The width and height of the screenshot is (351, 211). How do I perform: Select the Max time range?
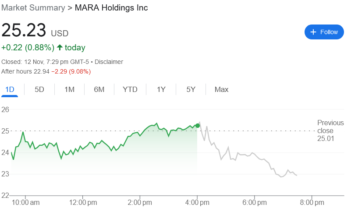click(221, 89)
